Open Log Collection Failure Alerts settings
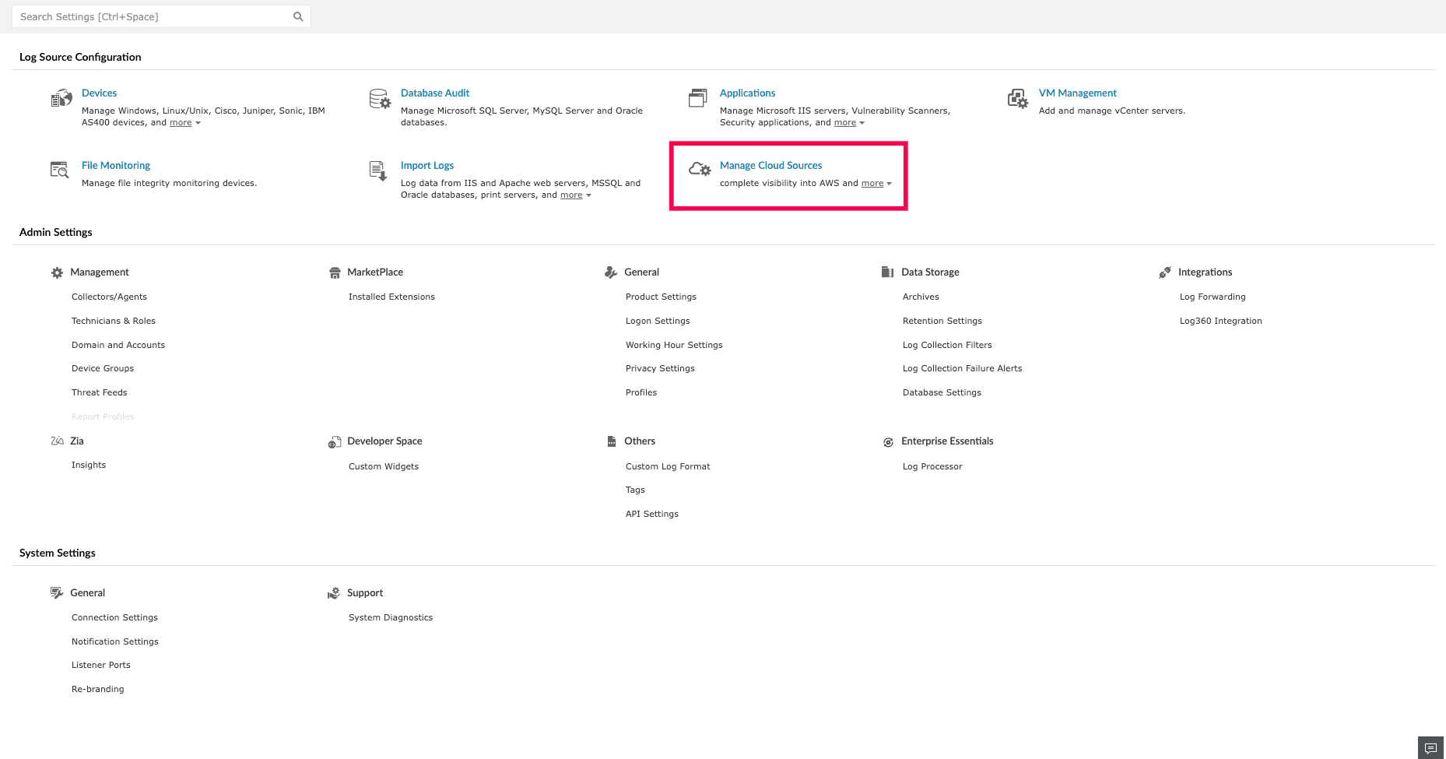The image size is (1446, 759). 962,367
